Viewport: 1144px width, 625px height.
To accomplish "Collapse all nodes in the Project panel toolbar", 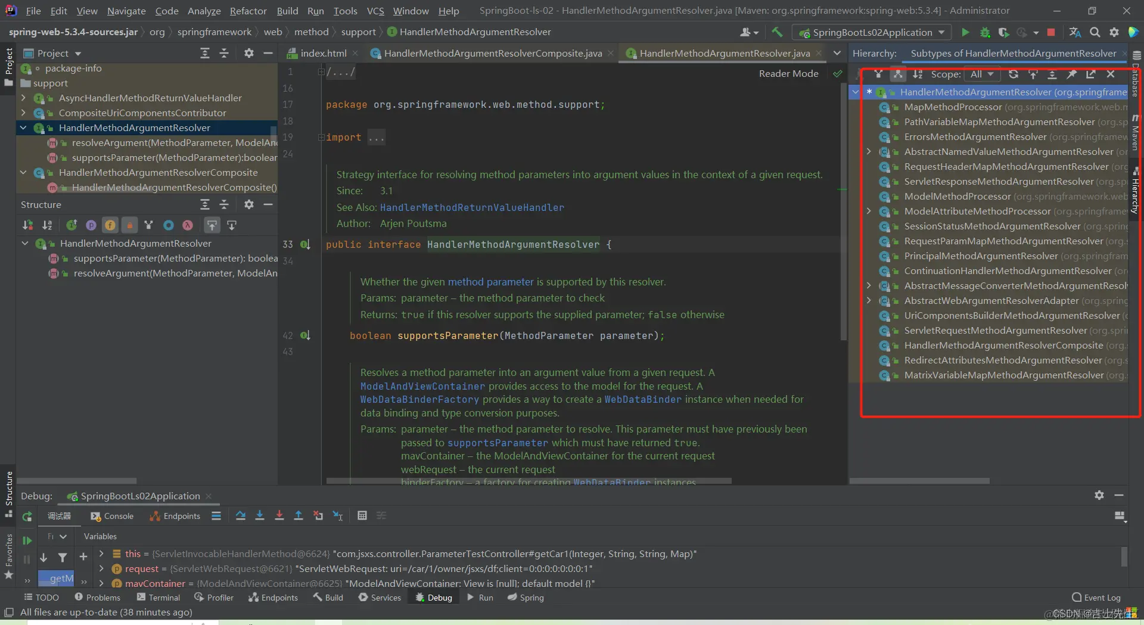I will click(224, 53).
